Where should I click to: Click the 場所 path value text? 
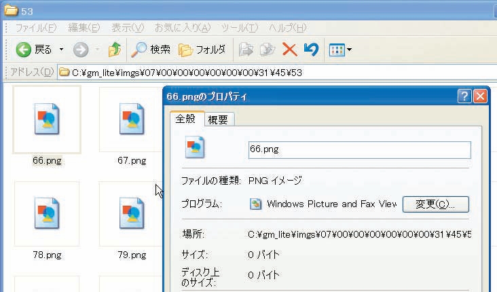pos(359,234)
